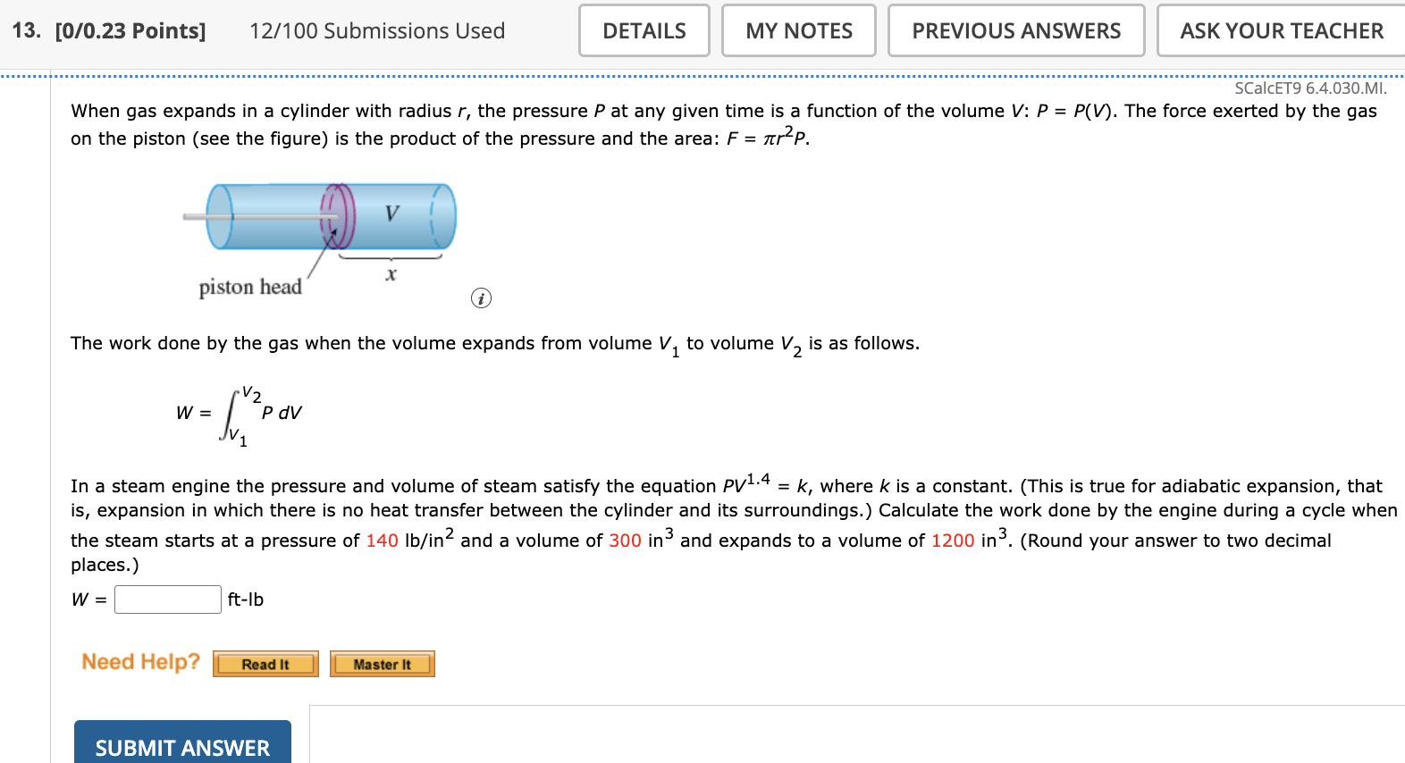Select the 12/100 Submissions Used counter
The image size is (1405, 763).
376,29
